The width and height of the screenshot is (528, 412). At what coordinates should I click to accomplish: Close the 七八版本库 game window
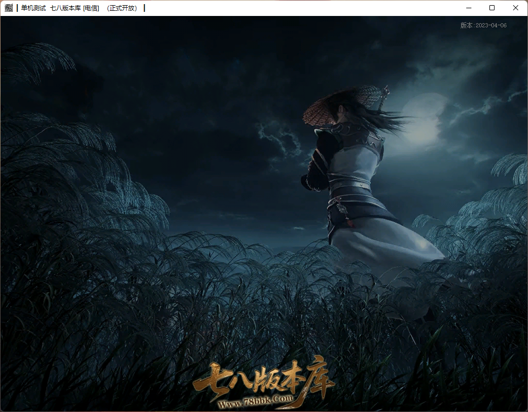(x=516, y=8)
